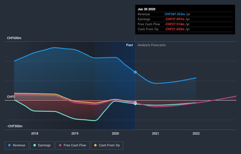Viewport: 241px width, 154px height.
Task: Click the -CHF300m y-axis label
Action: [x=15, y=126]
